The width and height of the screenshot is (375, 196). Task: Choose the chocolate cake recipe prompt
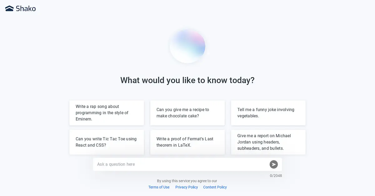pyautogui.click(x=187, y=113)
